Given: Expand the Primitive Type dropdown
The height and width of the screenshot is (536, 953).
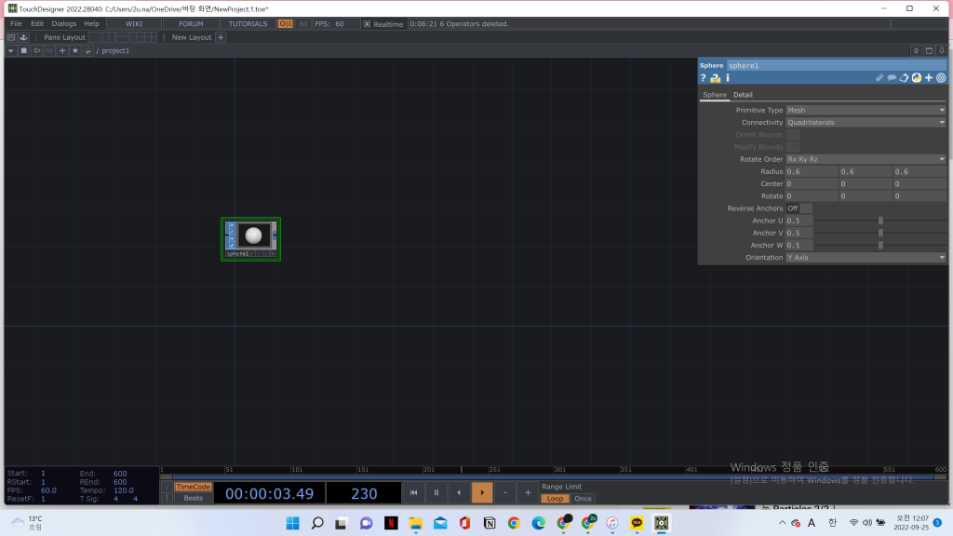Looking at the screenshot, I should pos(866,110).
